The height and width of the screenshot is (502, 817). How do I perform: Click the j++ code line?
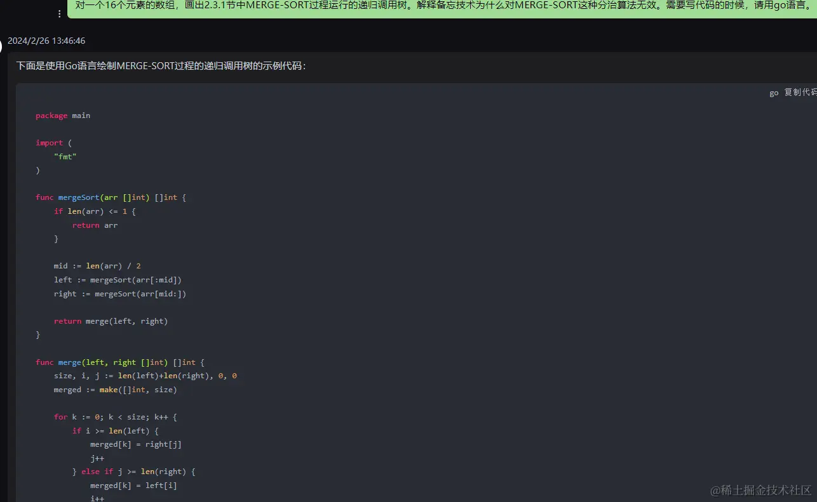97,458
